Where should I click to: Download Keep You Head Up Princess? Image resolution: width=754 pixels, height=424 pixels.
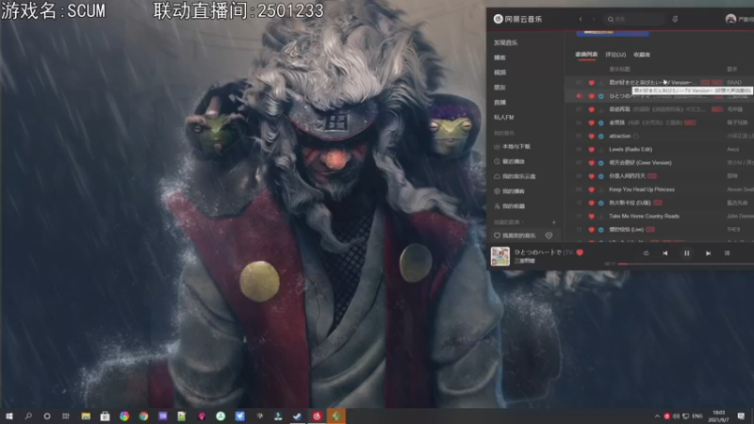(x=601, y=190)
